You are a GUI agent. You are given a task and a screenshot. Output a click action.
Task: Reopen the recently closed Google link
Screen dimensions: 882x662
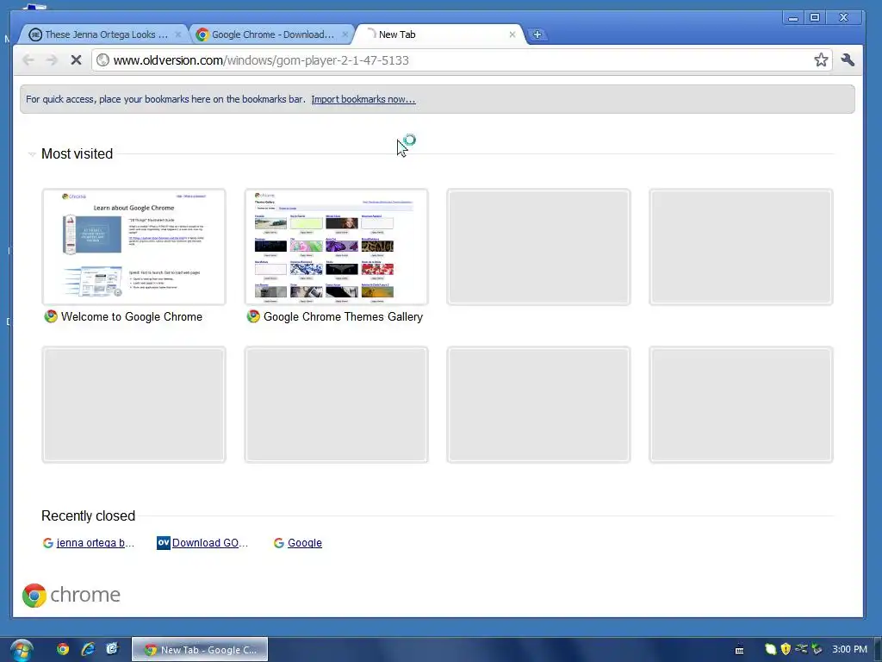click(305, 543)
